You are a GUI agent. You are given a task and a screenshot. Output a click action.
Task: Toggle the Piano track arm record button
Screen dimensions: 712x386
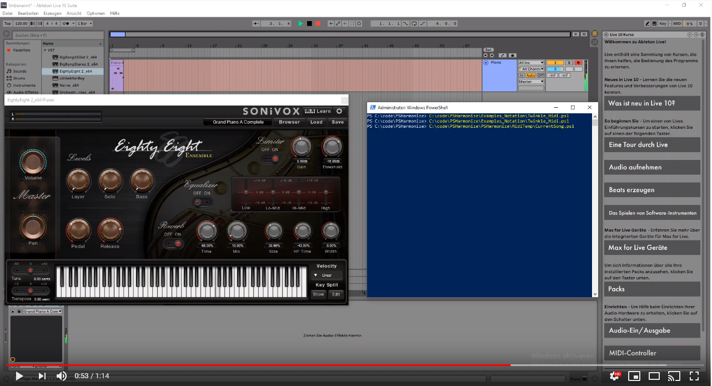coord(578,63)
